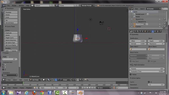Click the Switch Direction button

[x=11, y=40]
